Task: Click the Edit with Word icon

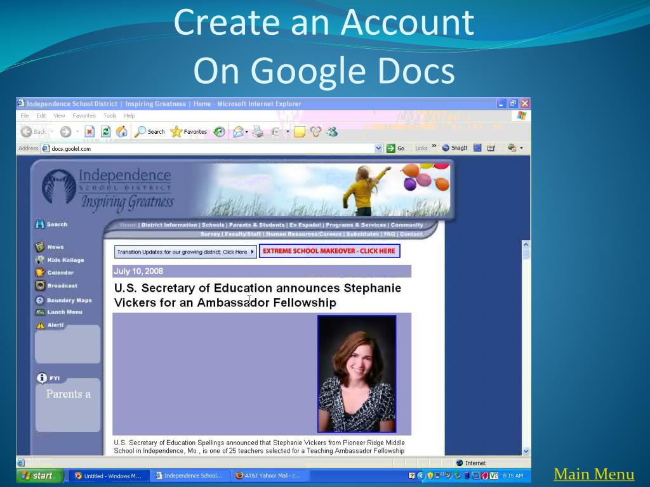Action: coord(276,132)
